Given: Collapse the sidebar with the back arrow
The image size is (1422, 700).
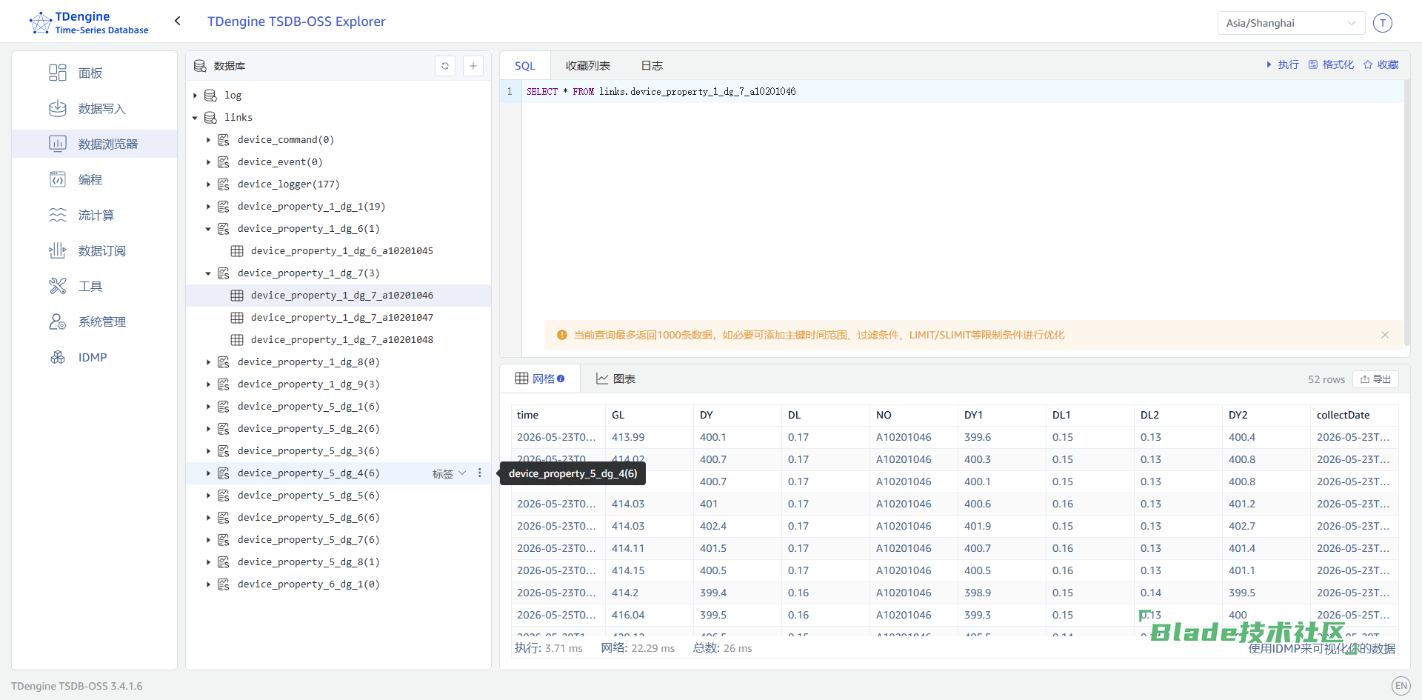Looking at the screenshot, I should (x=178, y=21).
